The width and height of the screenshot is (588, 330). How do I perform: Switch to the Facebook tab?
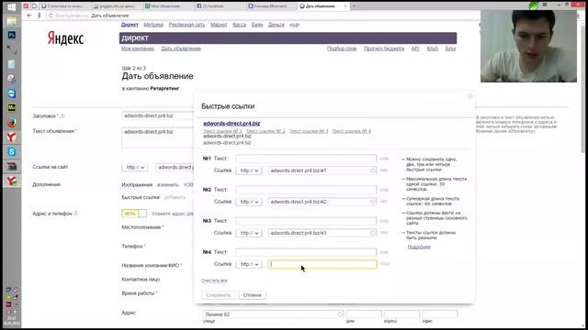pos(220,6)
